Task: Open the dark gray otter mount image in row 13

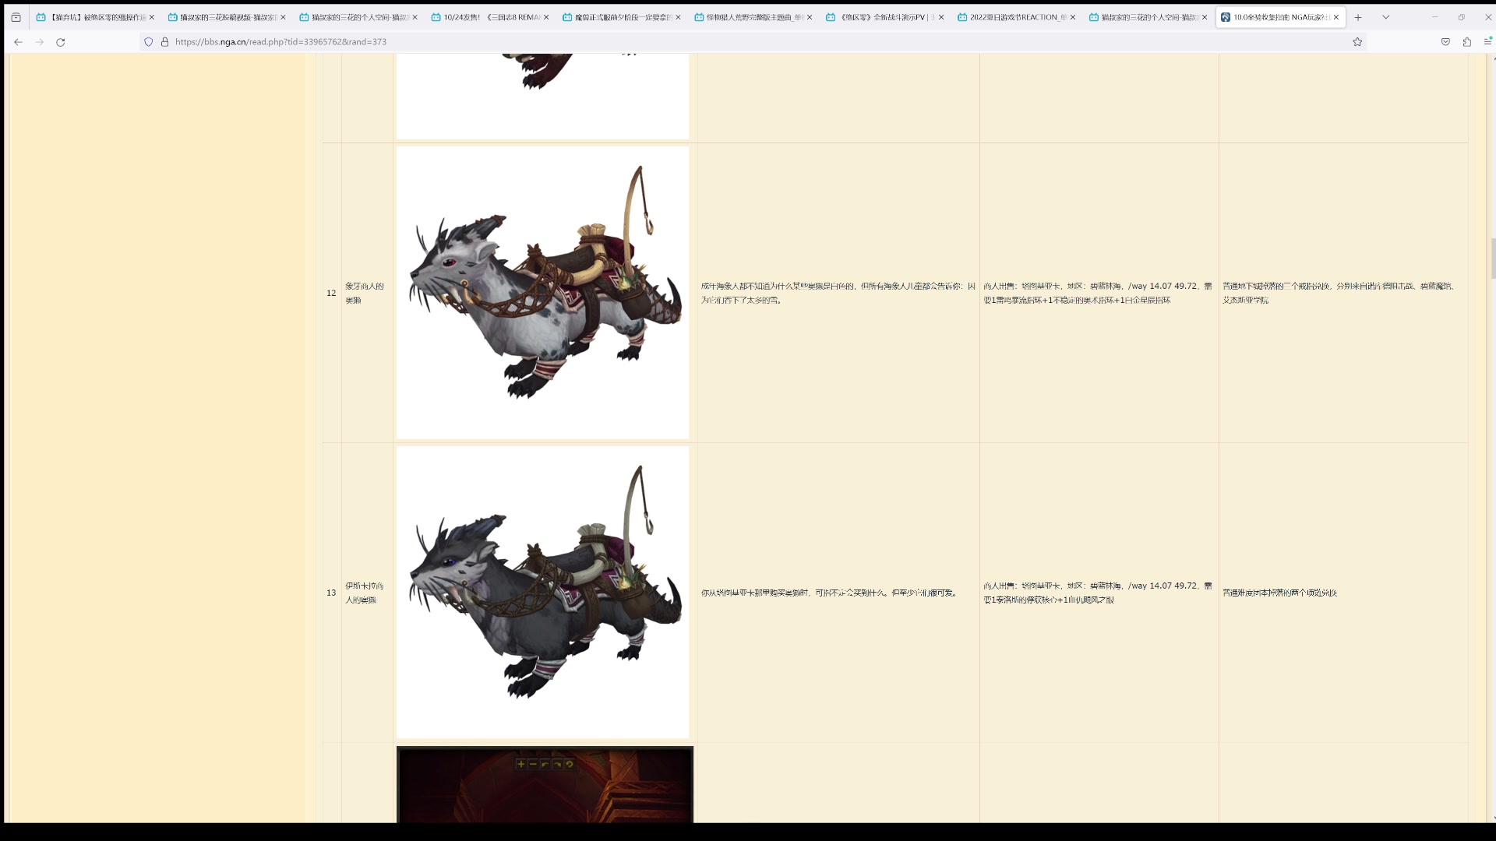Action: 543,593
